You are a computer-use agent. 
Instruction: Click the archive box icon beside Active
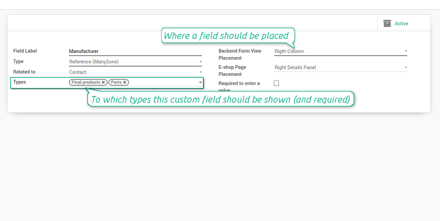[387, 24]
